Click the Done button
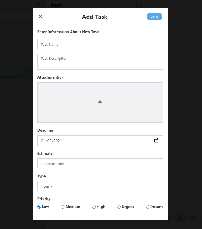The image size is (202, 229). 154,17
